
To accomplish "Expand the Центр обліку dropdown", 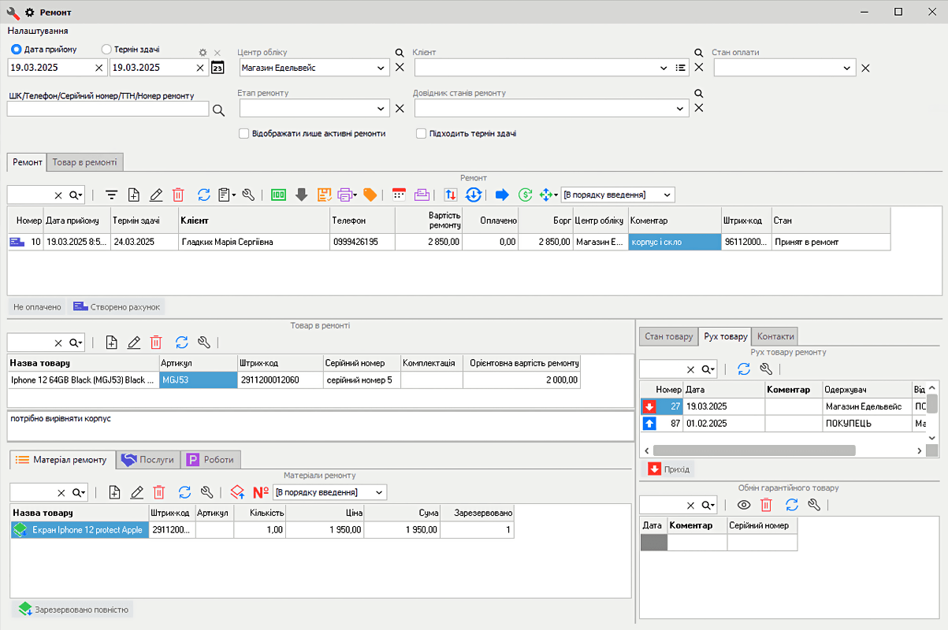I will pyautogui.click(x=381, y=69).
